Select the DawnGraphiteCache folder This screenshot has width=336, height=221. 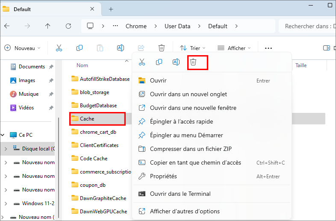pos(99,198)
